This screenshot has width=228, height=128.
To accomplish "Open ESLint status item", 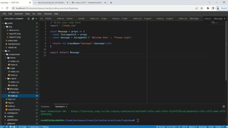I will (211, 127).
